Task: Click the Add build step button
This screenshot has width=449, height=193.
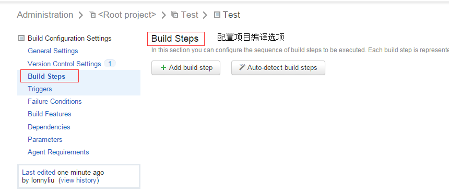Action: 186,68
